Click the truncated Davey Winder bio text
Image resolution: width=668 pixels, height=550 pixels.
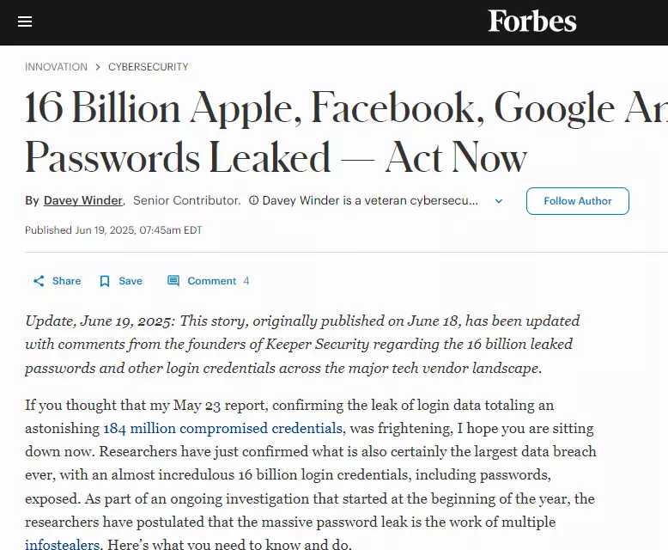click(370, 200)
